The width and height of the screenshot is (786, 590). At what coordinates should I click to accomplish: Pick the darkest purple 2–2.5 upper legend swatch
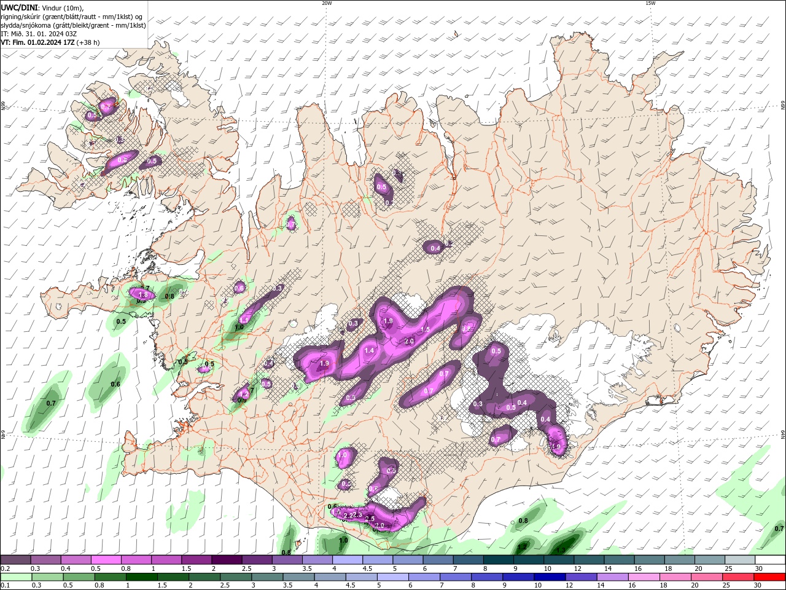tap(226, 560)
